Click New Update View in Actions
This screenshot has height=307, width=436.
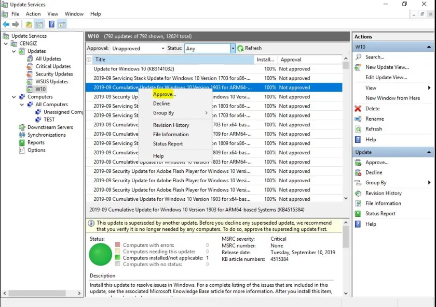pyautogui.click(x=387, y=67)
